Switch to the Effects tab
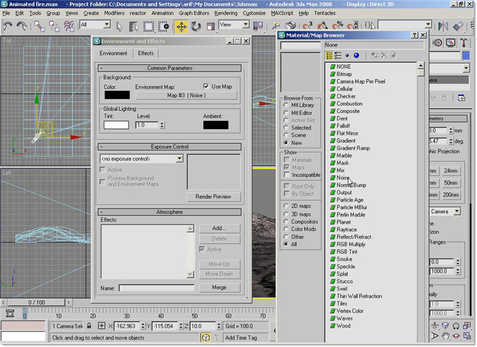Image resolution: width=477 pixels, height=347 pixels. pyautogui.click(x=146, y=54)
